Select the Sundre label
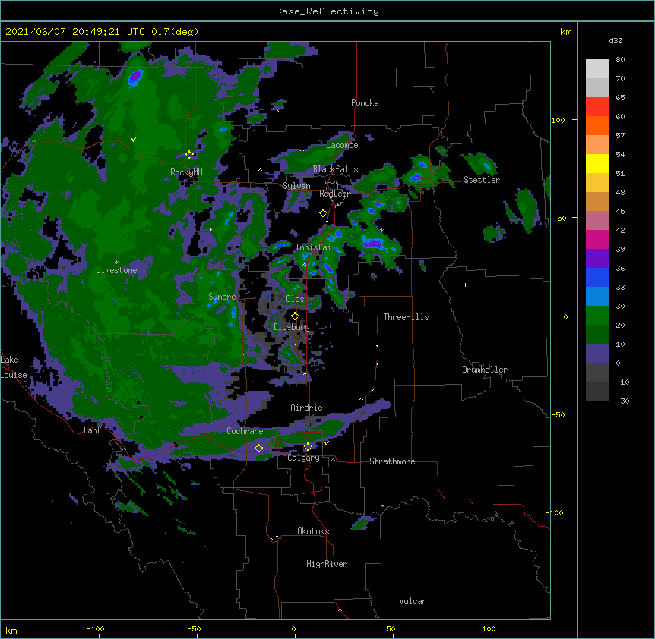 point(222,297)
